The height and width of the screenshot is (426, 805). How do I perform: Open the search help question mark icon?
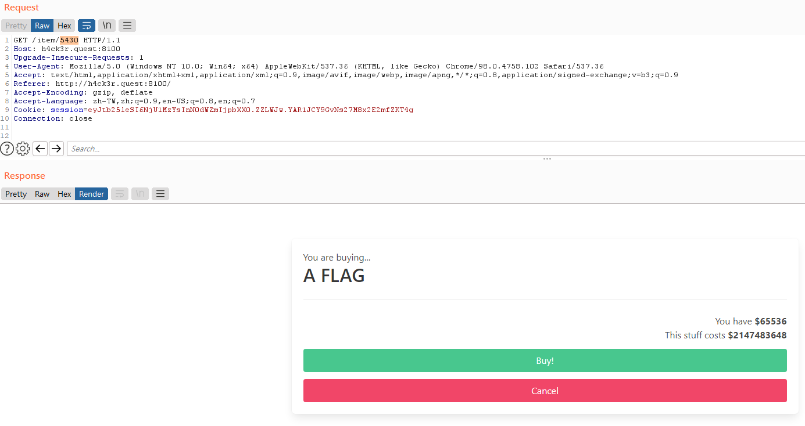click(7, 149)
